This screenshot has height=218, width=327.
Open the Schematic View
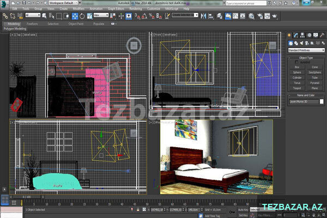point(243,16)
